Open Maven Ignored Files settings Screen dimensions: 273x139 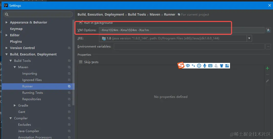point(32,80)
